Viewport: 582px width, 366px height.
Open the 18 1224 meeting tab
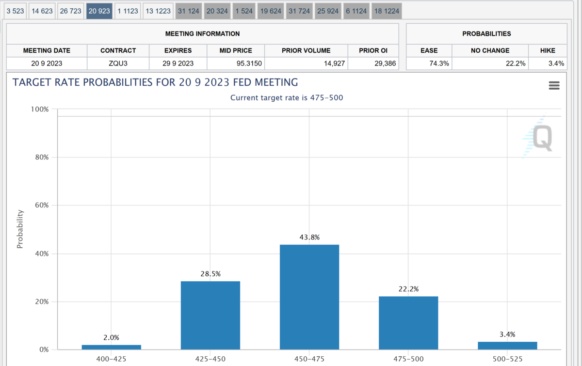tap(387, 11)
